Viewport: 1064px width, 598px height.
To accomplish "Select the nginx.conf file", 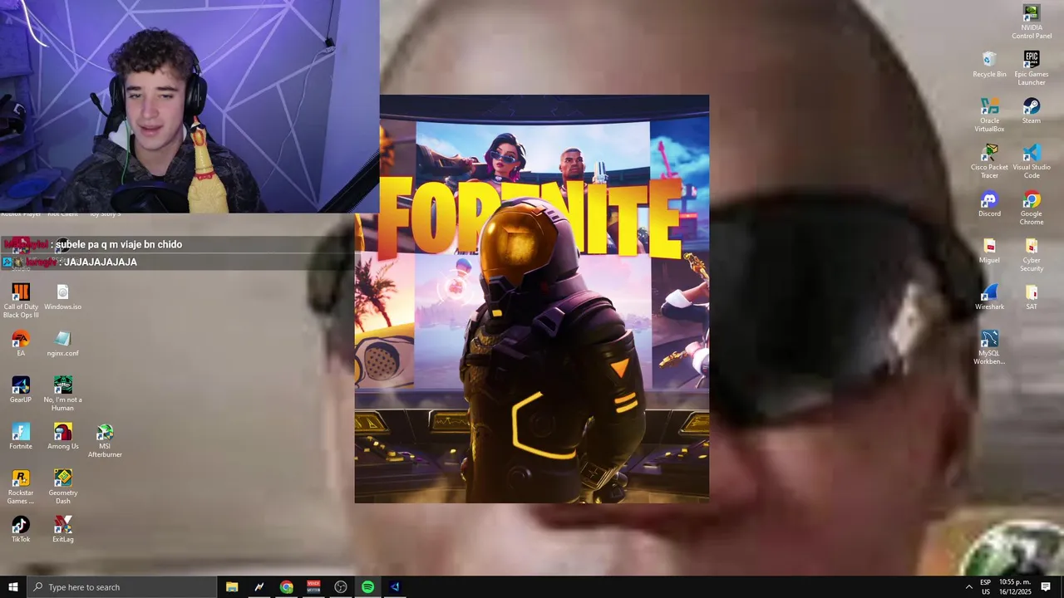I will pyautogui.click(x=62, y=344).
